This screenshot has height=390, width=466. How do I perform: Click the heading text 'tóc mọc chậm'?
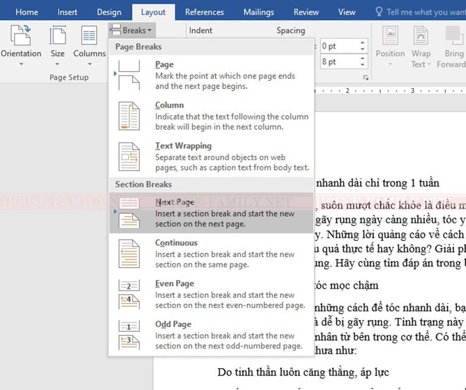[347, 285]
